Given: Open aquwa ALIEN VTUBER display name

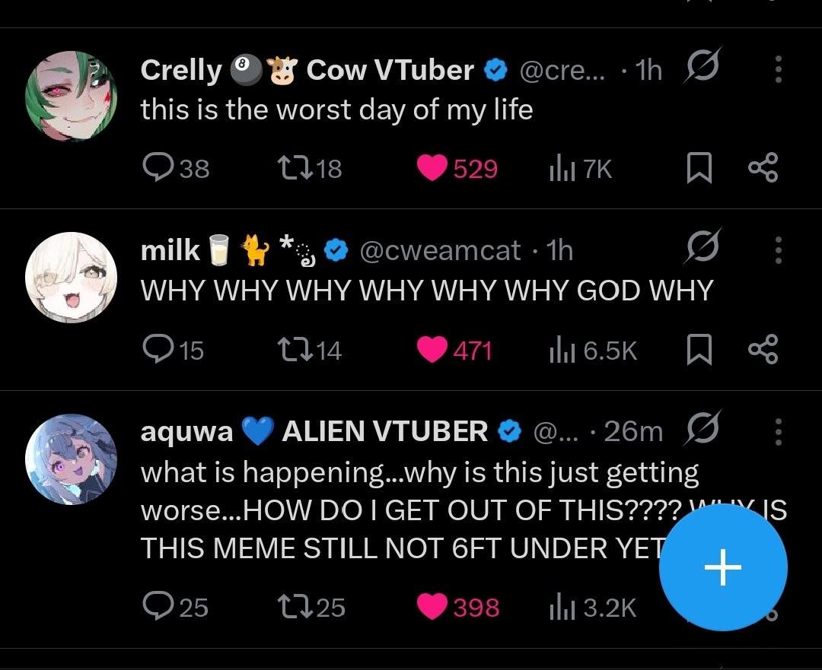Looking at the screenshot, I should pyautogui.click(x=314, y=431).
